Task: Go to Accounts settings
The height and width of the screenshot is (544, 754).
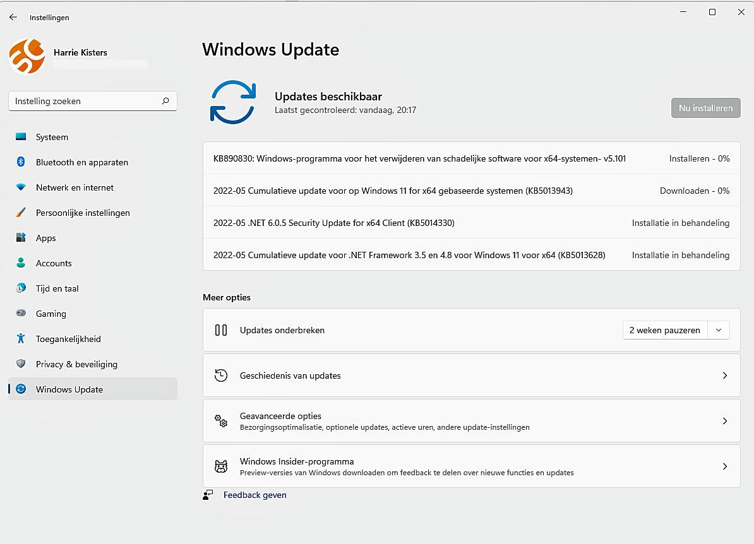Action: click(x=92, y=263)
